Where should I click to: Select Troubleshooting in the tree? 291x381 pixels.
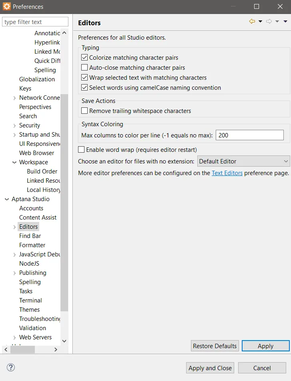point(40,319)
